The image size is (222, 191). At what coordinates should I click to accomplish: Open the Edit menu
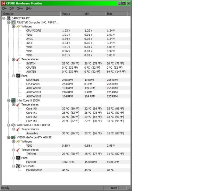click(x=12, y=8)
